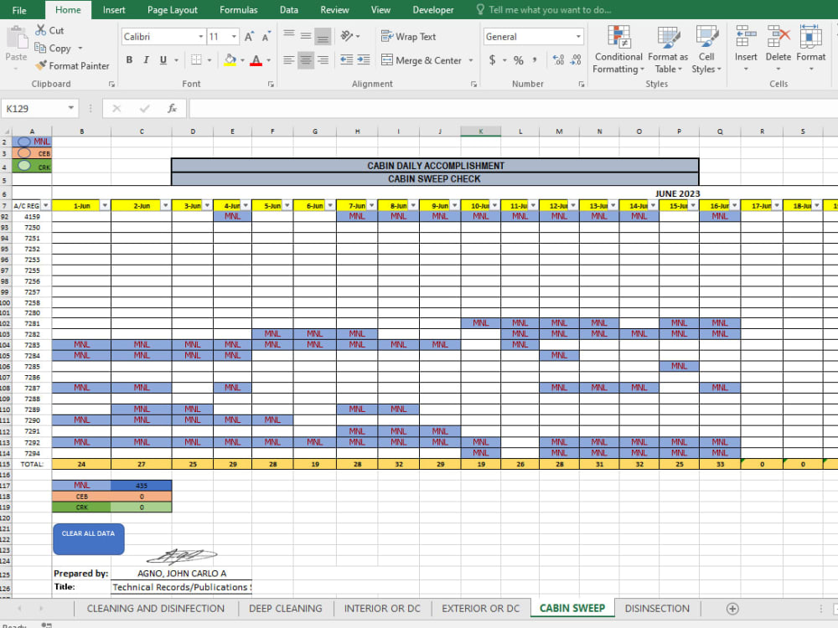Click the CLEAR ALL DATA button
Viewport: 838px width, 628px height.
point(89,538)
